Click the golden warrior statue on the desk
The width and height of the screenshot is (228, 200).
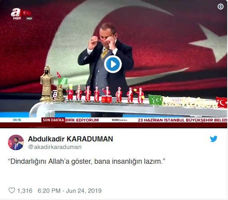click(x=47, y=83)
